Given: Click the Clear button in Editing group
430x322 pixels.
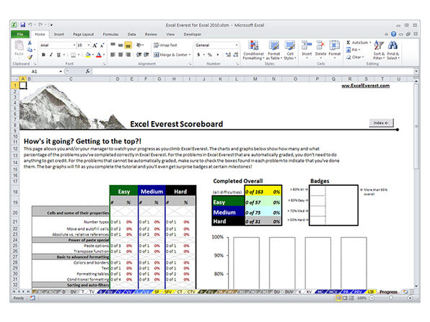Looking at the screenshot, I should point(355,57).
